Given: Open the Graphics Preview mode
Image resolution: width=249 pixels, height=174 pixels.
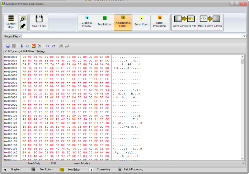Looking at the screenshot, I should 87,22.
